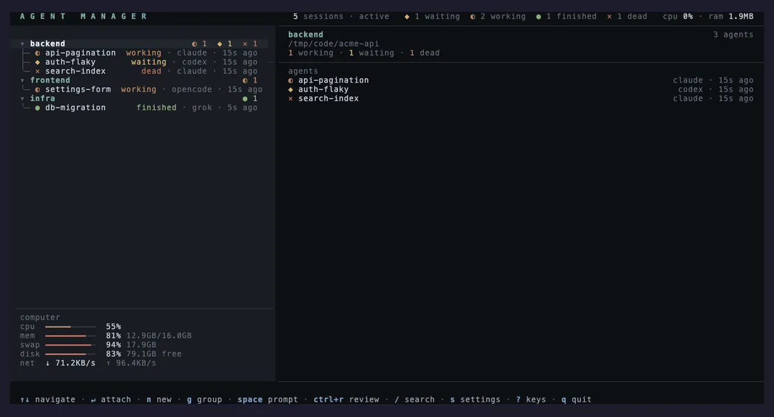Click finished green dot beside db-migration
774x417 pixels.
(x=37, y=107)
